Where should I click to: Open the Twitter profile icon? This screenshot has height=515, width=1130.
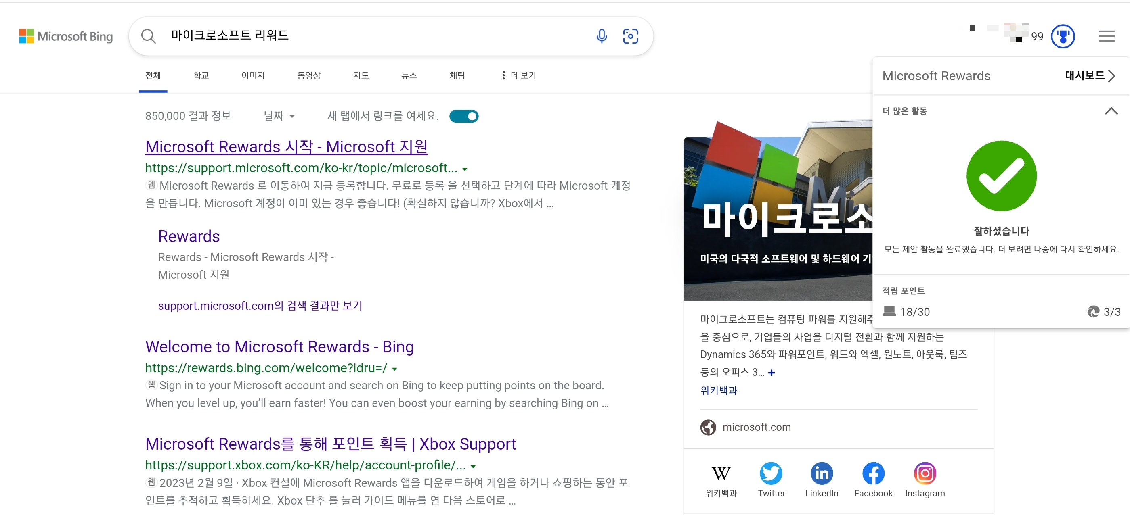click(x=771, y=473)
